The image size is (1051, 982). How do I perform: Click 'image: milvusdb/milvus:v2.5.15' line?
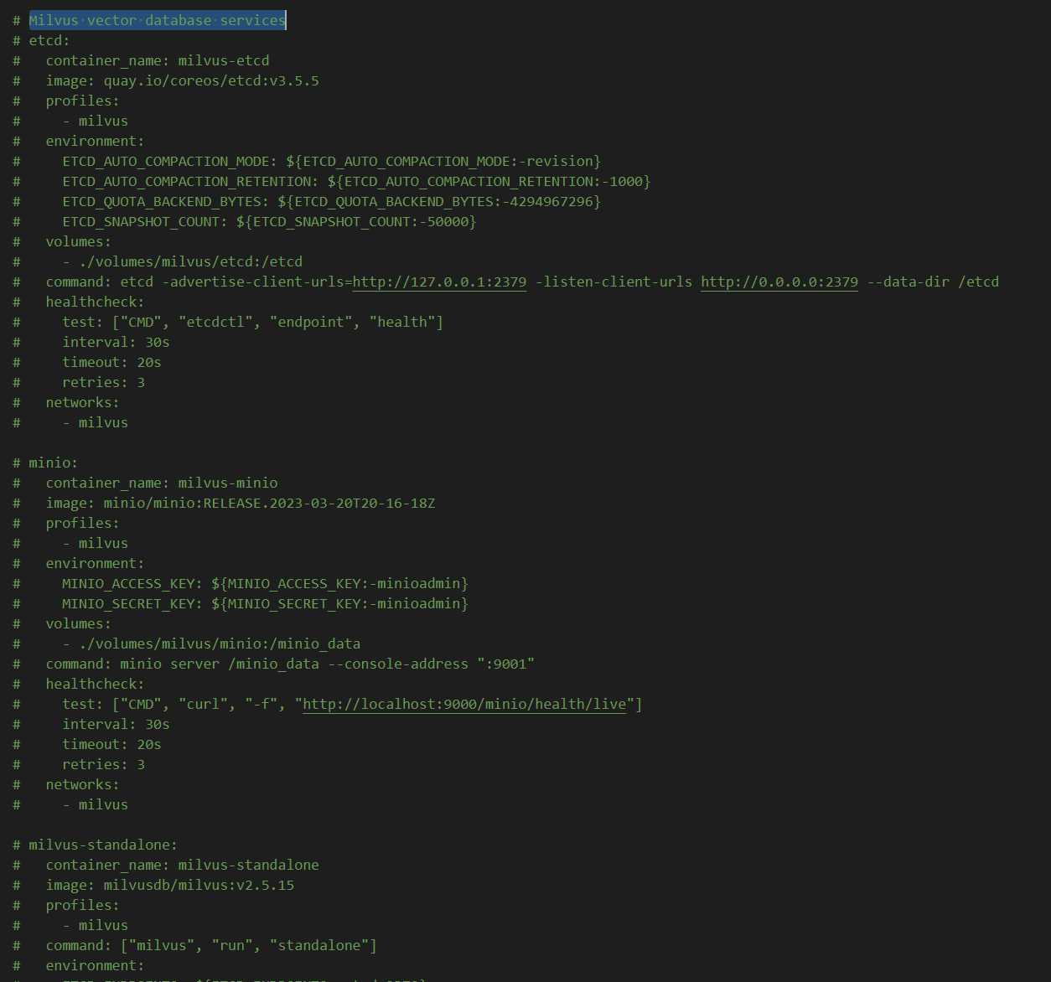click(170, 885)
